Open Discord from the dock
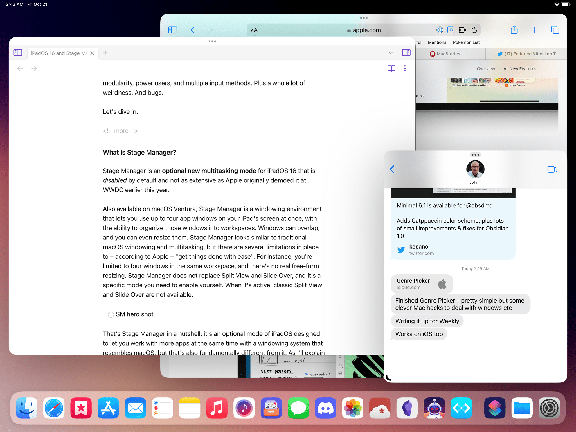576x432 pixels. 325,408
